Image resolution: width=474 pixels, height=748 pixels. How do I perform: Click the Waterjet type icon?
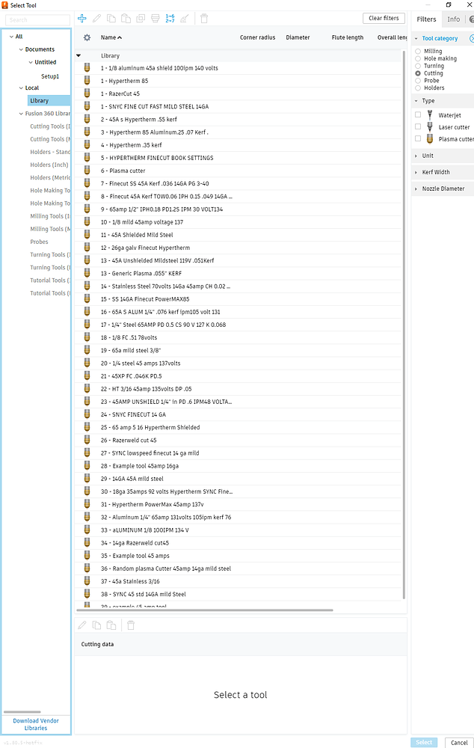click(430, 115)
